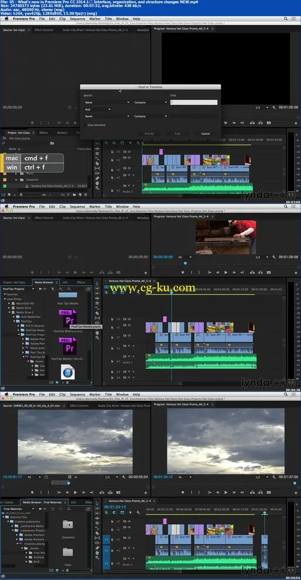Open Window menu in the PostTips frame

(122, 206)
